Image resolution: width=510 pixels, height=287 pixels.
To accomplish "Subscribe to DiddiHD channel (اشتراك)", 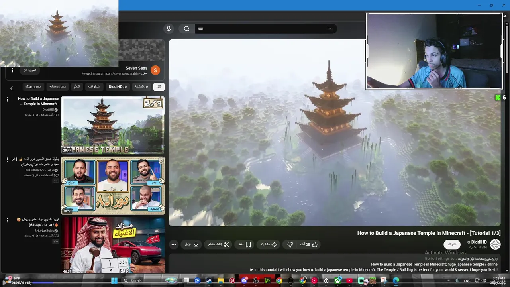I will click(452, 244).
